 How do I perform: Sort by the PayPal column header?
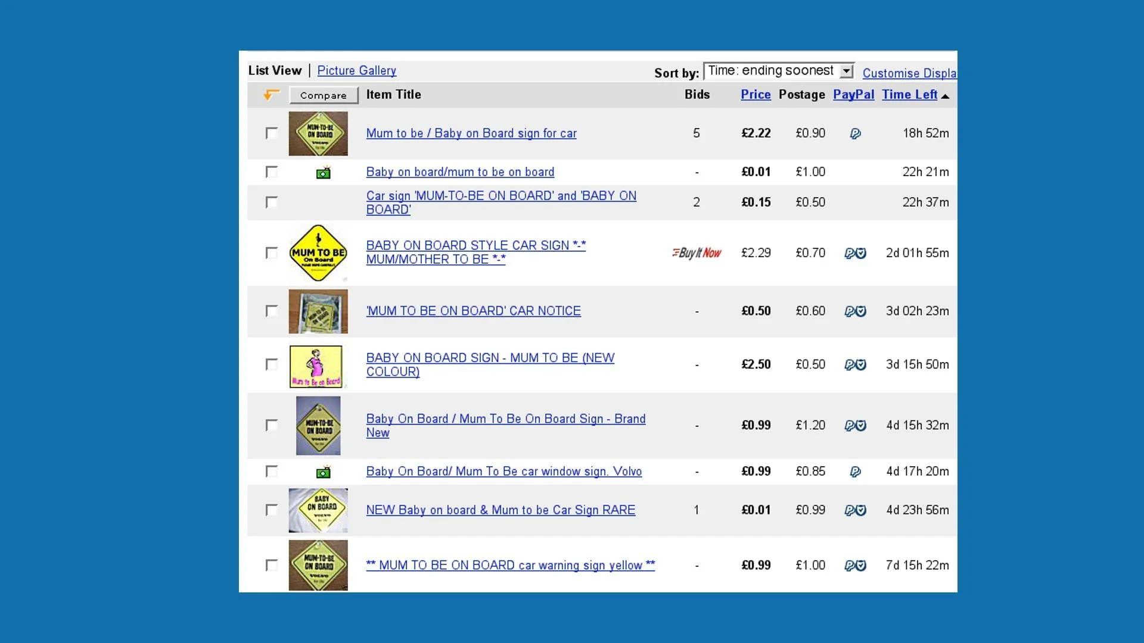click(x=853, y=95)
